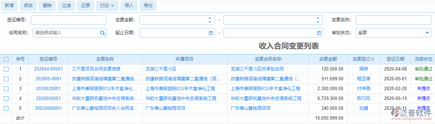Click the 导出 button

(x=148, y=6)
